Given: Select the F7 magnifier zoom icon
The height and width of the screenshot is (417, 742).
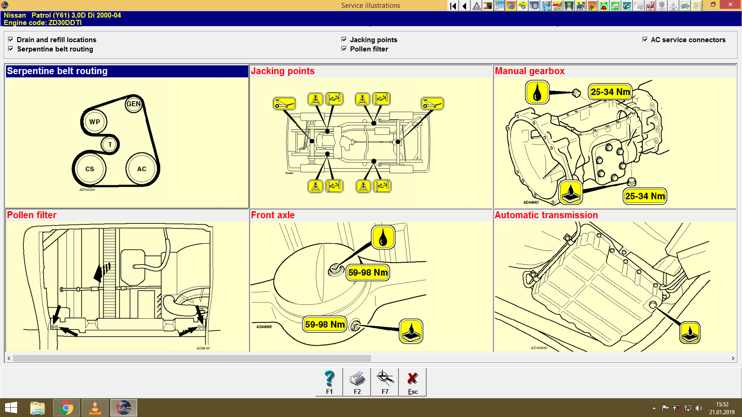Looking at the screenshot, I should tap(385, 381).
